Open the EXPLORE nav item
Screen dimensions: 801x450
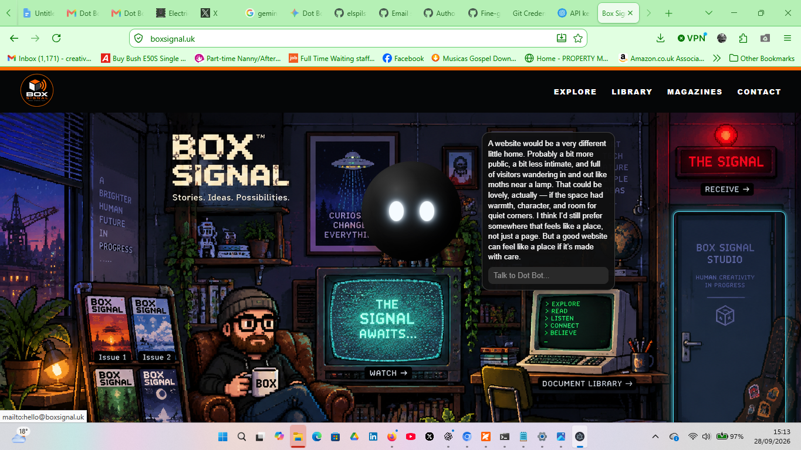coord(575,92)
